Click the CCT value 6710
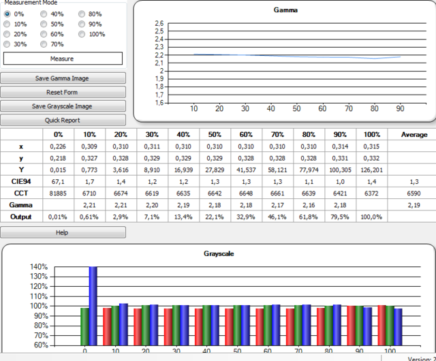Image resolution: width=436 pixels, height=361 pixels. tap(89, 193)
